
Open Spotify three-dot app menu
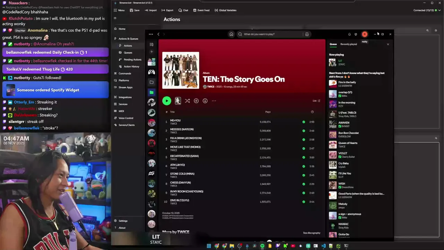tap(151, 34)
